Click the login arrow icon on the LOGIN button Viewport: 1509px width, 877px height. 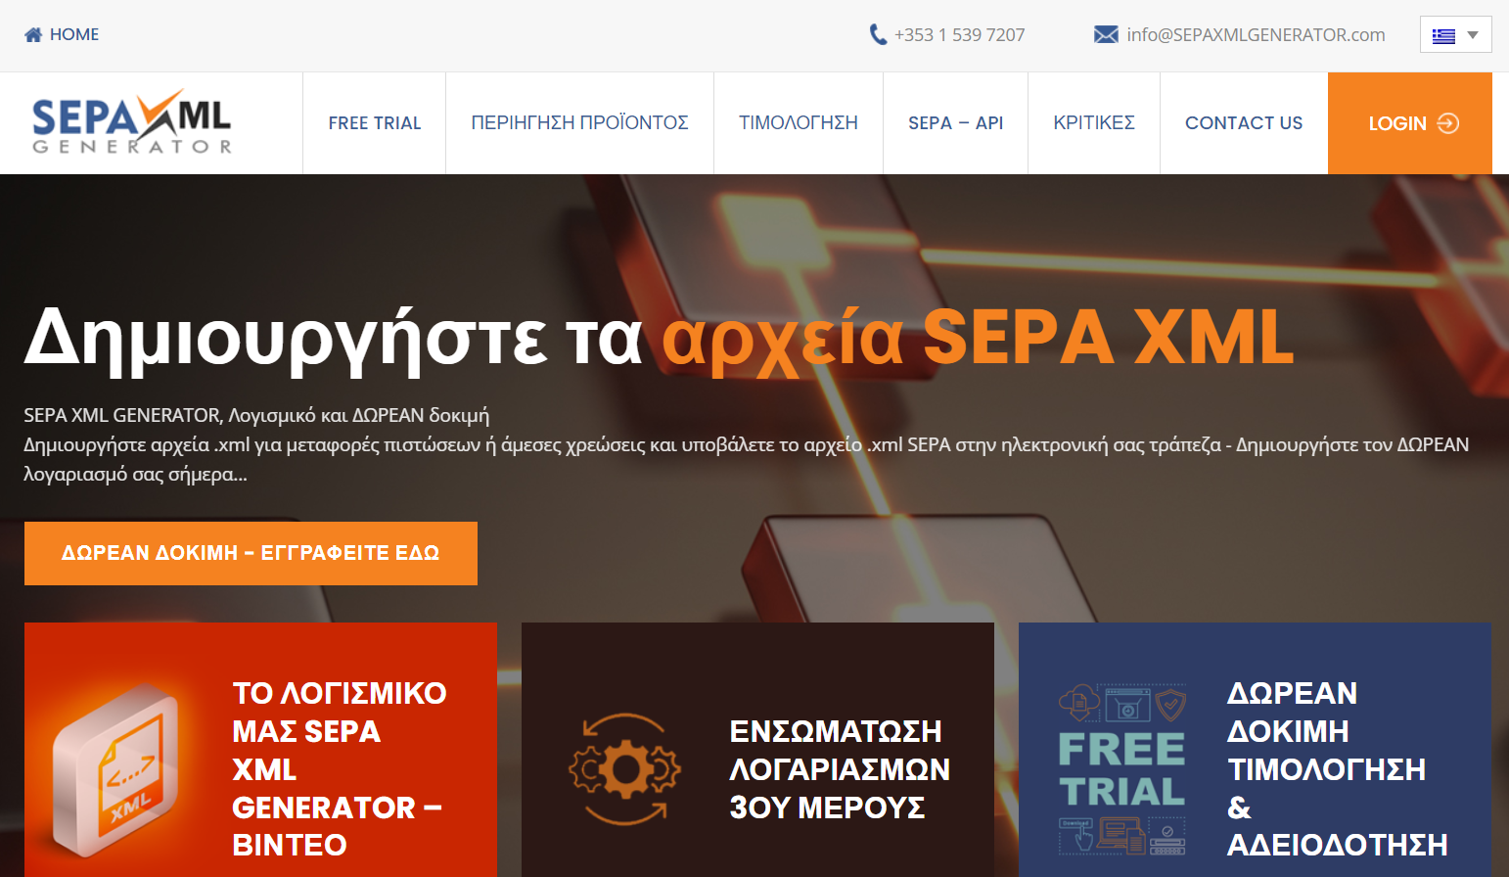[1445, 123]
